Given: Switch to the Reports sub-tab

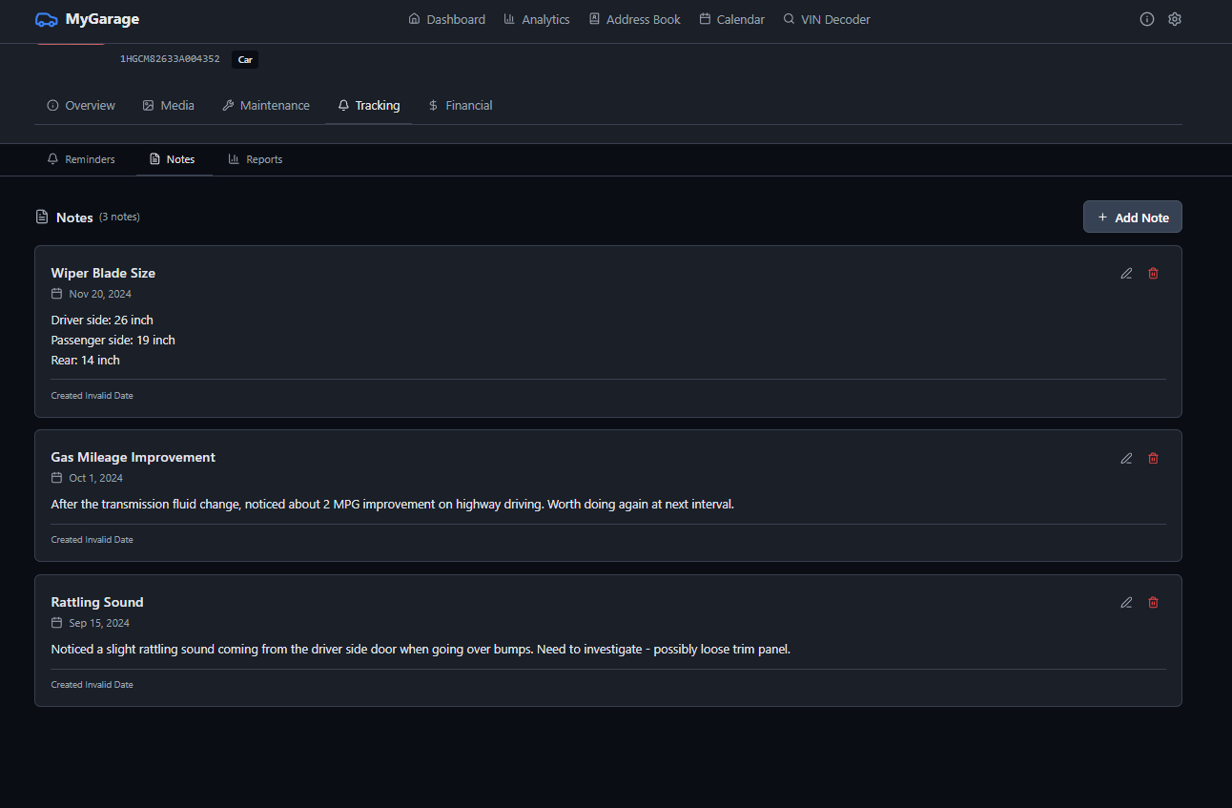Looking at the screenshot, I should point(256,159).
